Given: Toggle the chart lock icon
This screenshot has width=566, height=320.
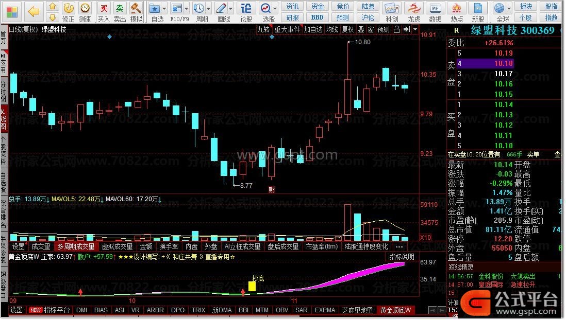Looking at the screenshot, I should pyautogui.click(x=396, y=29).
